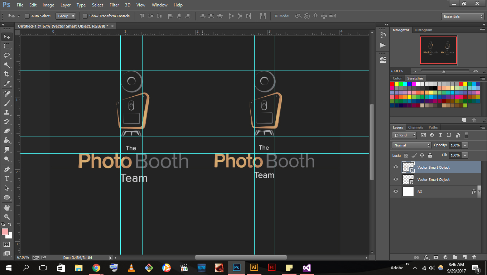Open the layer blending mode dropdown
Viewport: 487px width, 275px height.
coord(411,145)
